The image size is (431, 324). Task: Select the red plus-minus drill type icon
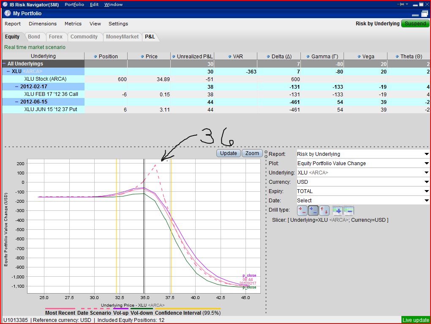(302, 211)
